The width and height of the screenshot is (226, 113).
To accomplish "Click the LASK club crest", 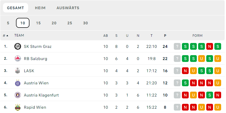I will (x=18, y=71).
